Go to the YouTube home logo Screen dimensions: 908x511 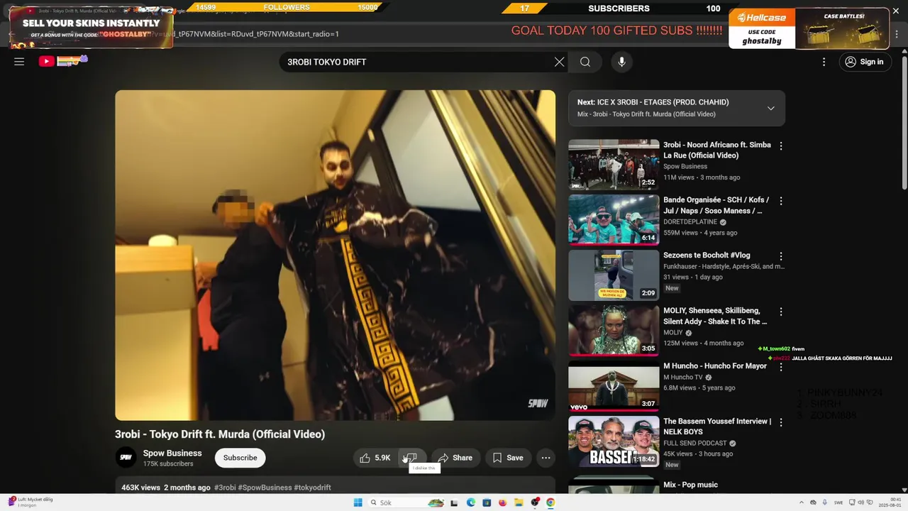63,61
